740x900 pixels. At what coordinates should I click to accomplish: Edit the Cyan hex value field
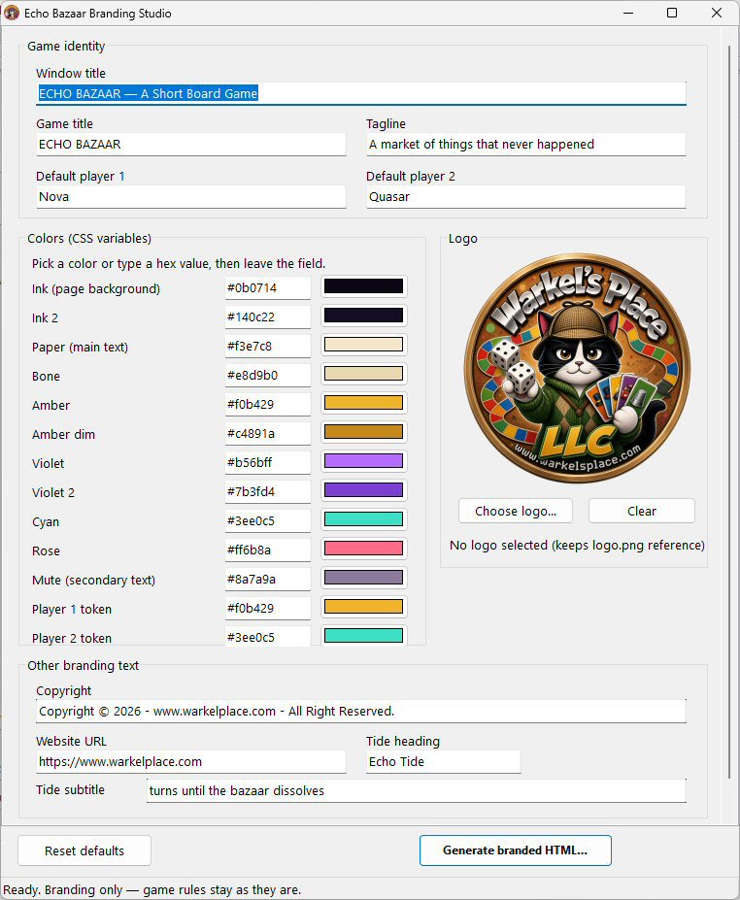pyautogui.click(x=267, y=520)
